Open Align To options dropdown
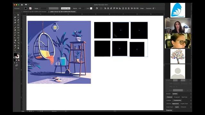 [101, 8]
